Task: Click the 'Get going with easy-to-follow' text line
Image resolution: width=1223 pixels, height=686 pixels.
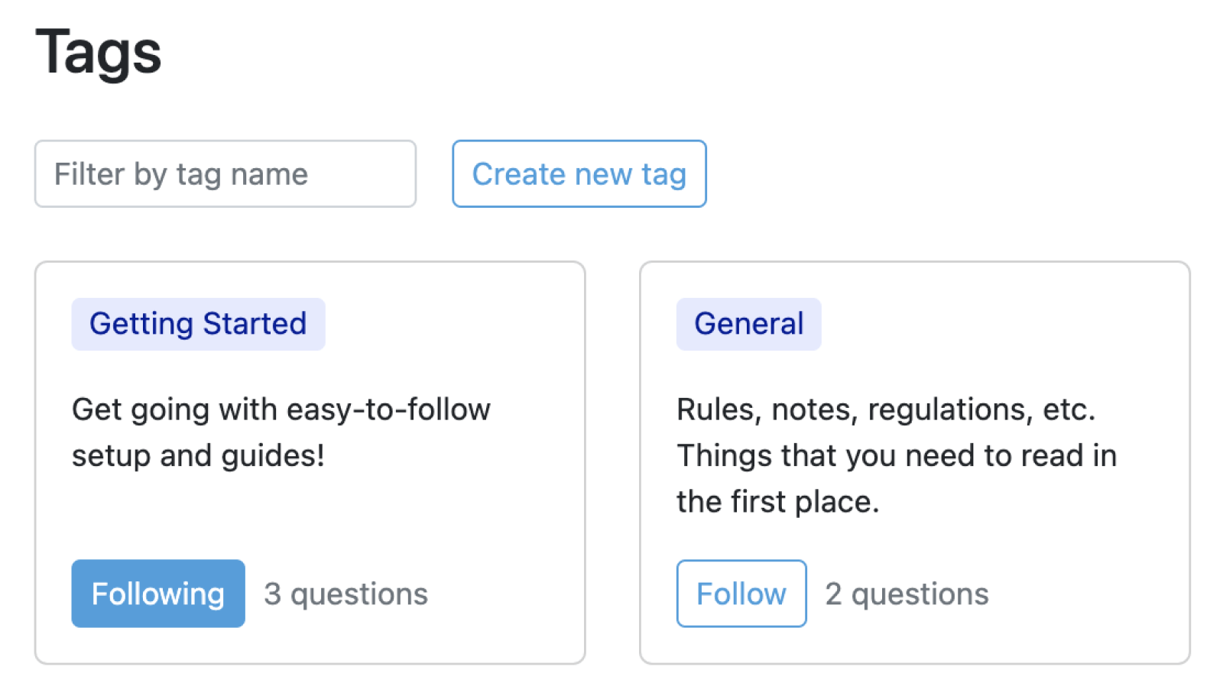Action: [281, 409]
